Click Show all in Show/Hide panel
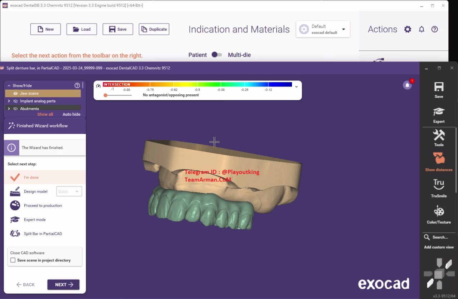458x299 pixels. coord(45,114)
